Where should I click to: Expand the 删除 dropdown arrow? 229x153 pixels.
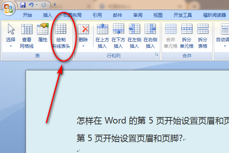83,46
